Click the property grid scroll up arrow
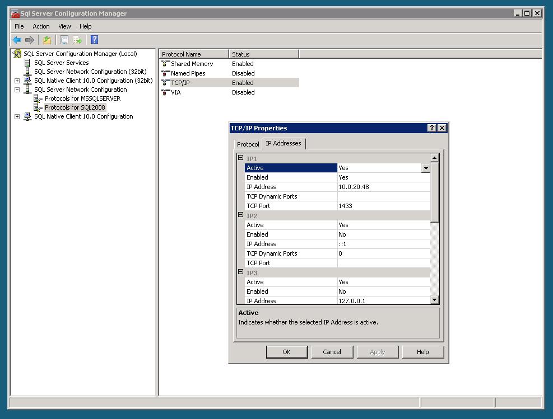Viewport: 553px width, 419px height. (x=435, y=158)
